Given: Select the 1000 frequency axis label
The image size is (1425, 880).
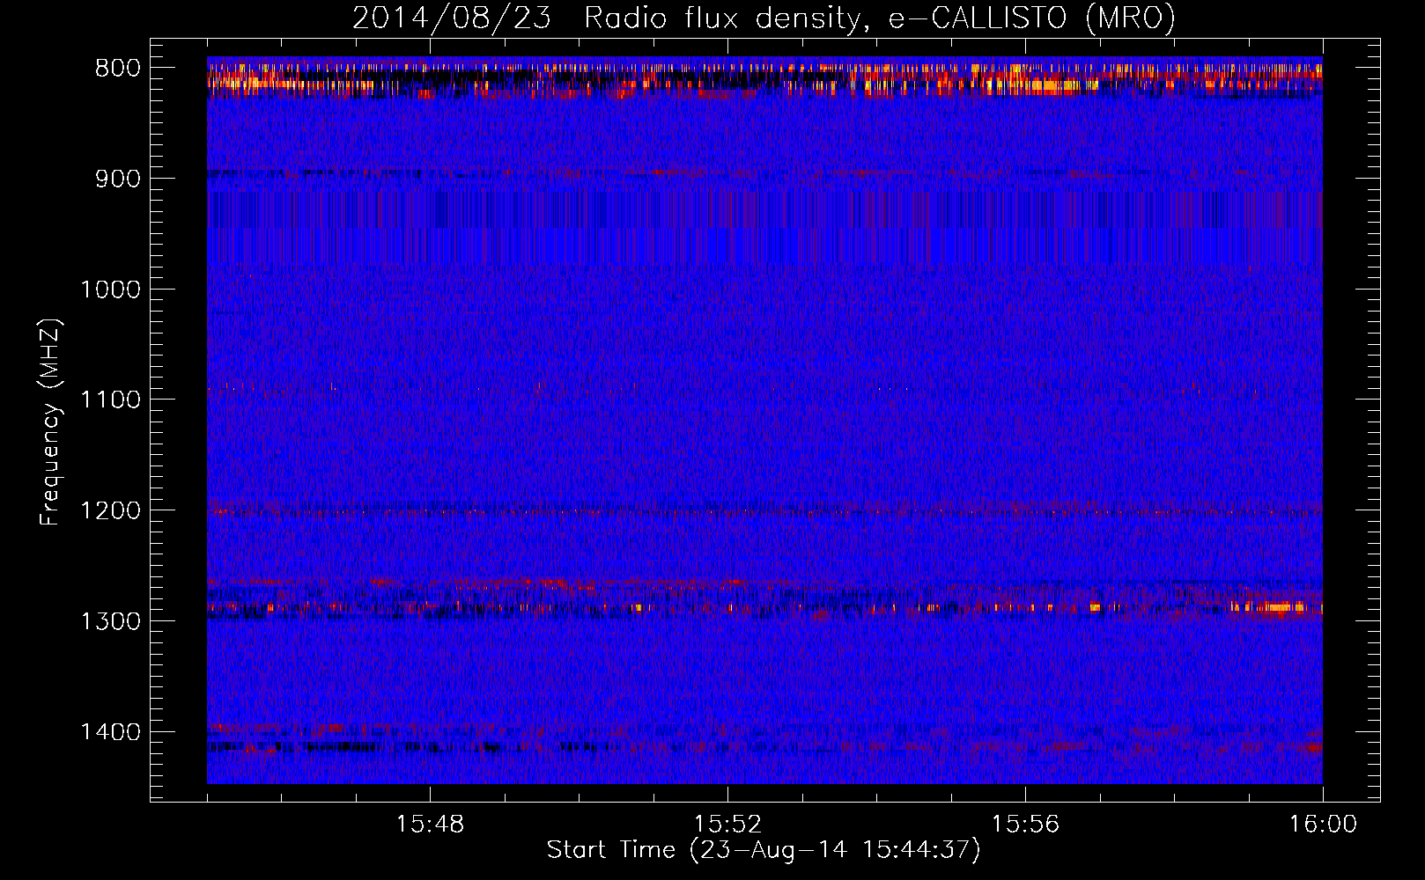Looking at the screenshot, I should [111, 290].
